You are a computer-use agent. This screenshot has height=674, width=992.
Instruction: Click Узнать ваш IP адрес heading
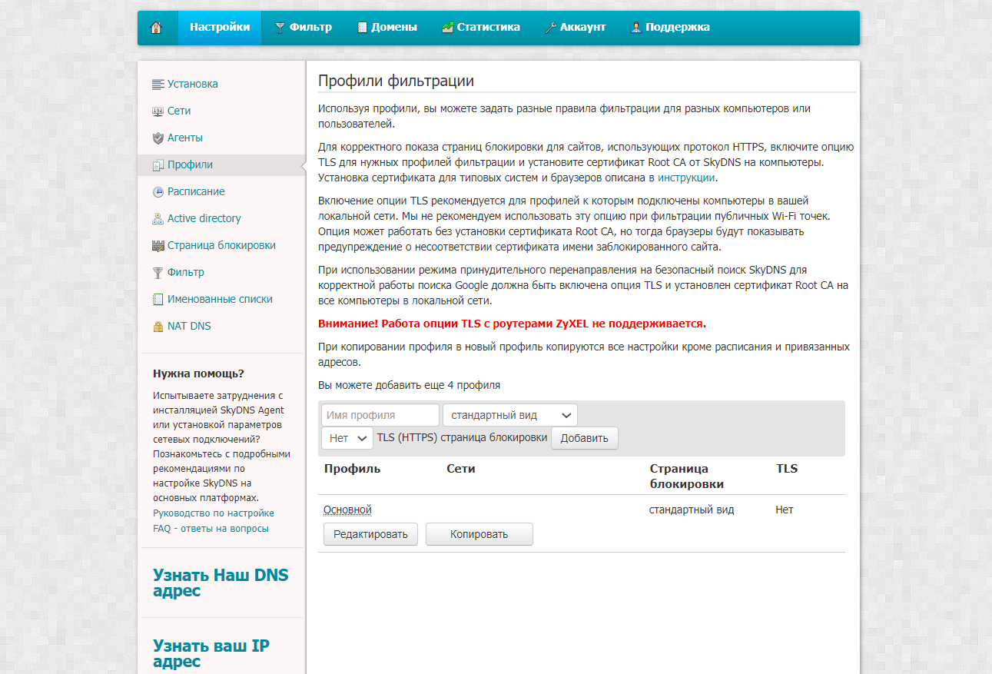tap(211, 654)
